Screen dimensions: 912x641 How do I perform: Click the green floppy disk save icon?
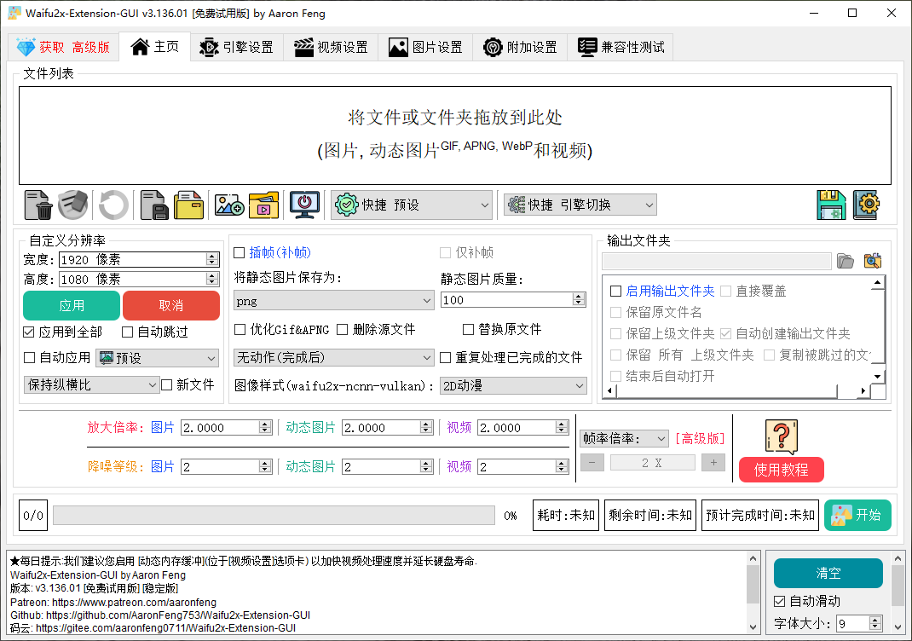pos(831,205)
